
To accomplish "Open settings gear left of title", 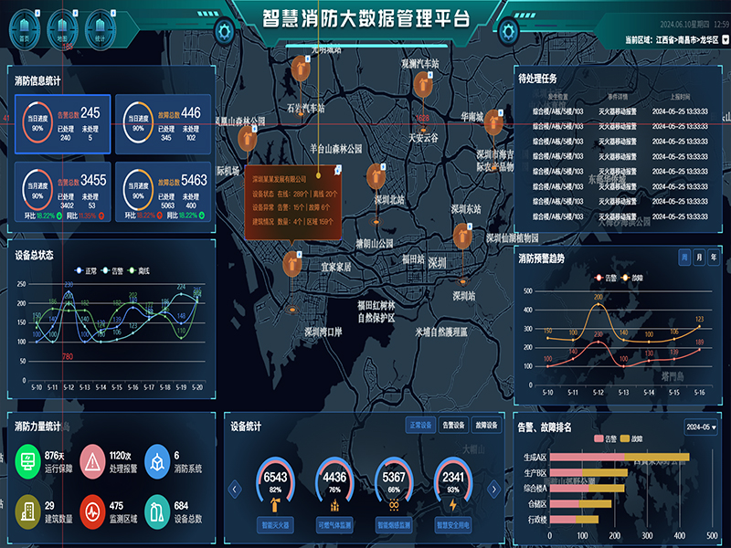I will (225, 31).
